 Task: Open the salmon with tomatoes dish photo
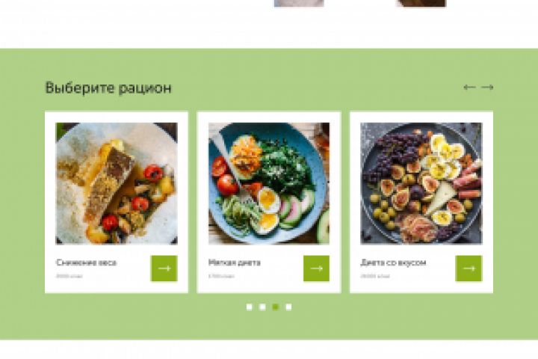117,183
